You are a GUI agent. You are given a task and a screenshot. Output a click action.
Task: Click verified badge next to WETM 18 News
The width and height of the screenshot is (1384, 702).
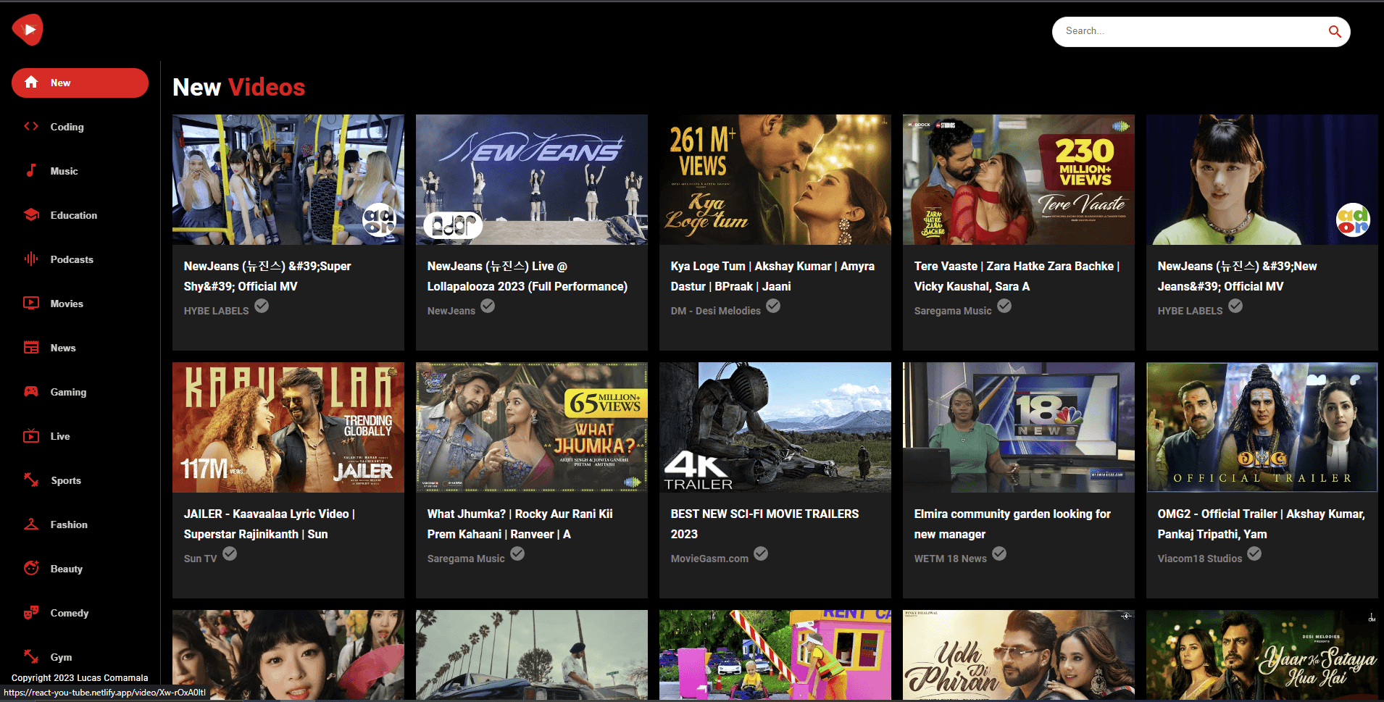tap(999, 554)
